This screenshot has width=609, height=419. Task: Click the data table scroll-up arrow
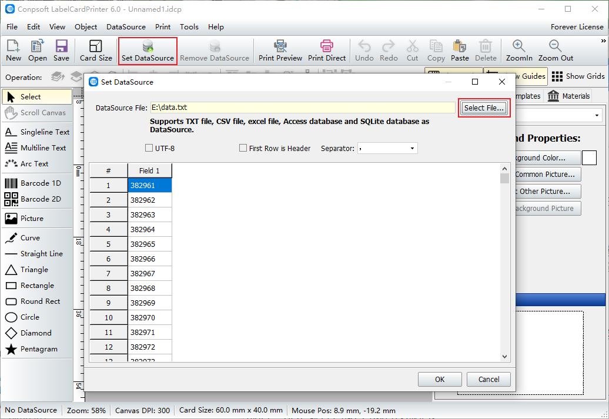504,169
